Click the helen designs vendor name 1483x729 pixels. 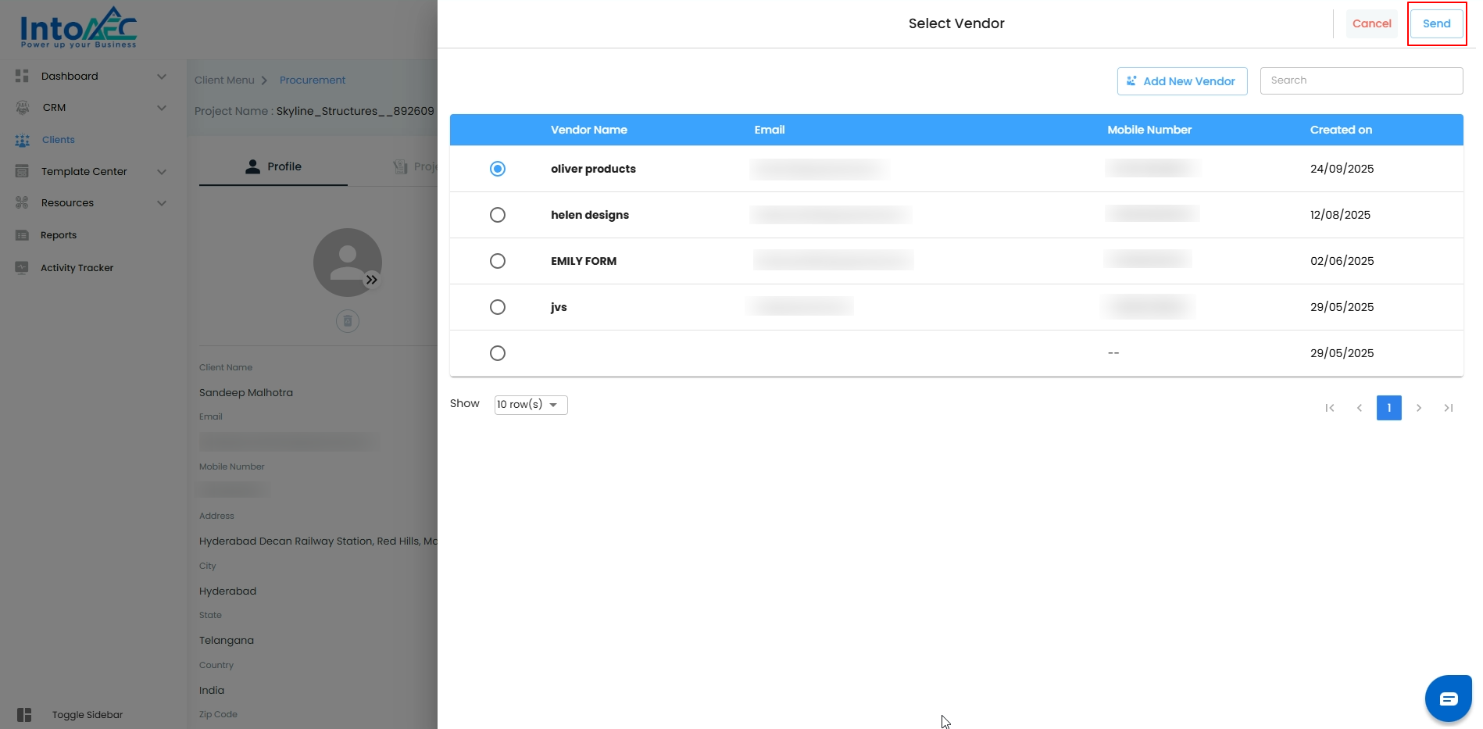pyautogui.click(x=590, y=215)
